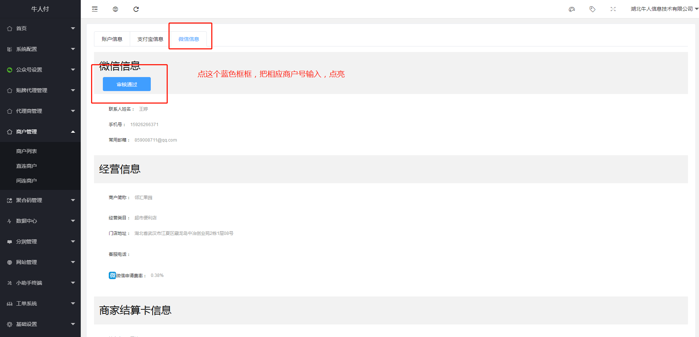Expand 代理商管理 menu arrow
The width and height of the screenshot is (699, 337).
click(73, 111)
